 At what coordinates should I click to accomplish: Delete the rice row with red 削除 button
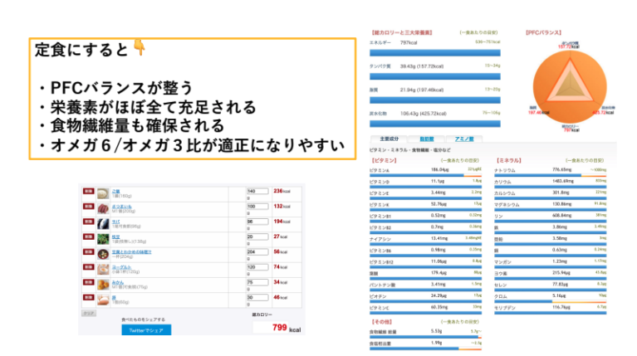click(x=87, y=192)
